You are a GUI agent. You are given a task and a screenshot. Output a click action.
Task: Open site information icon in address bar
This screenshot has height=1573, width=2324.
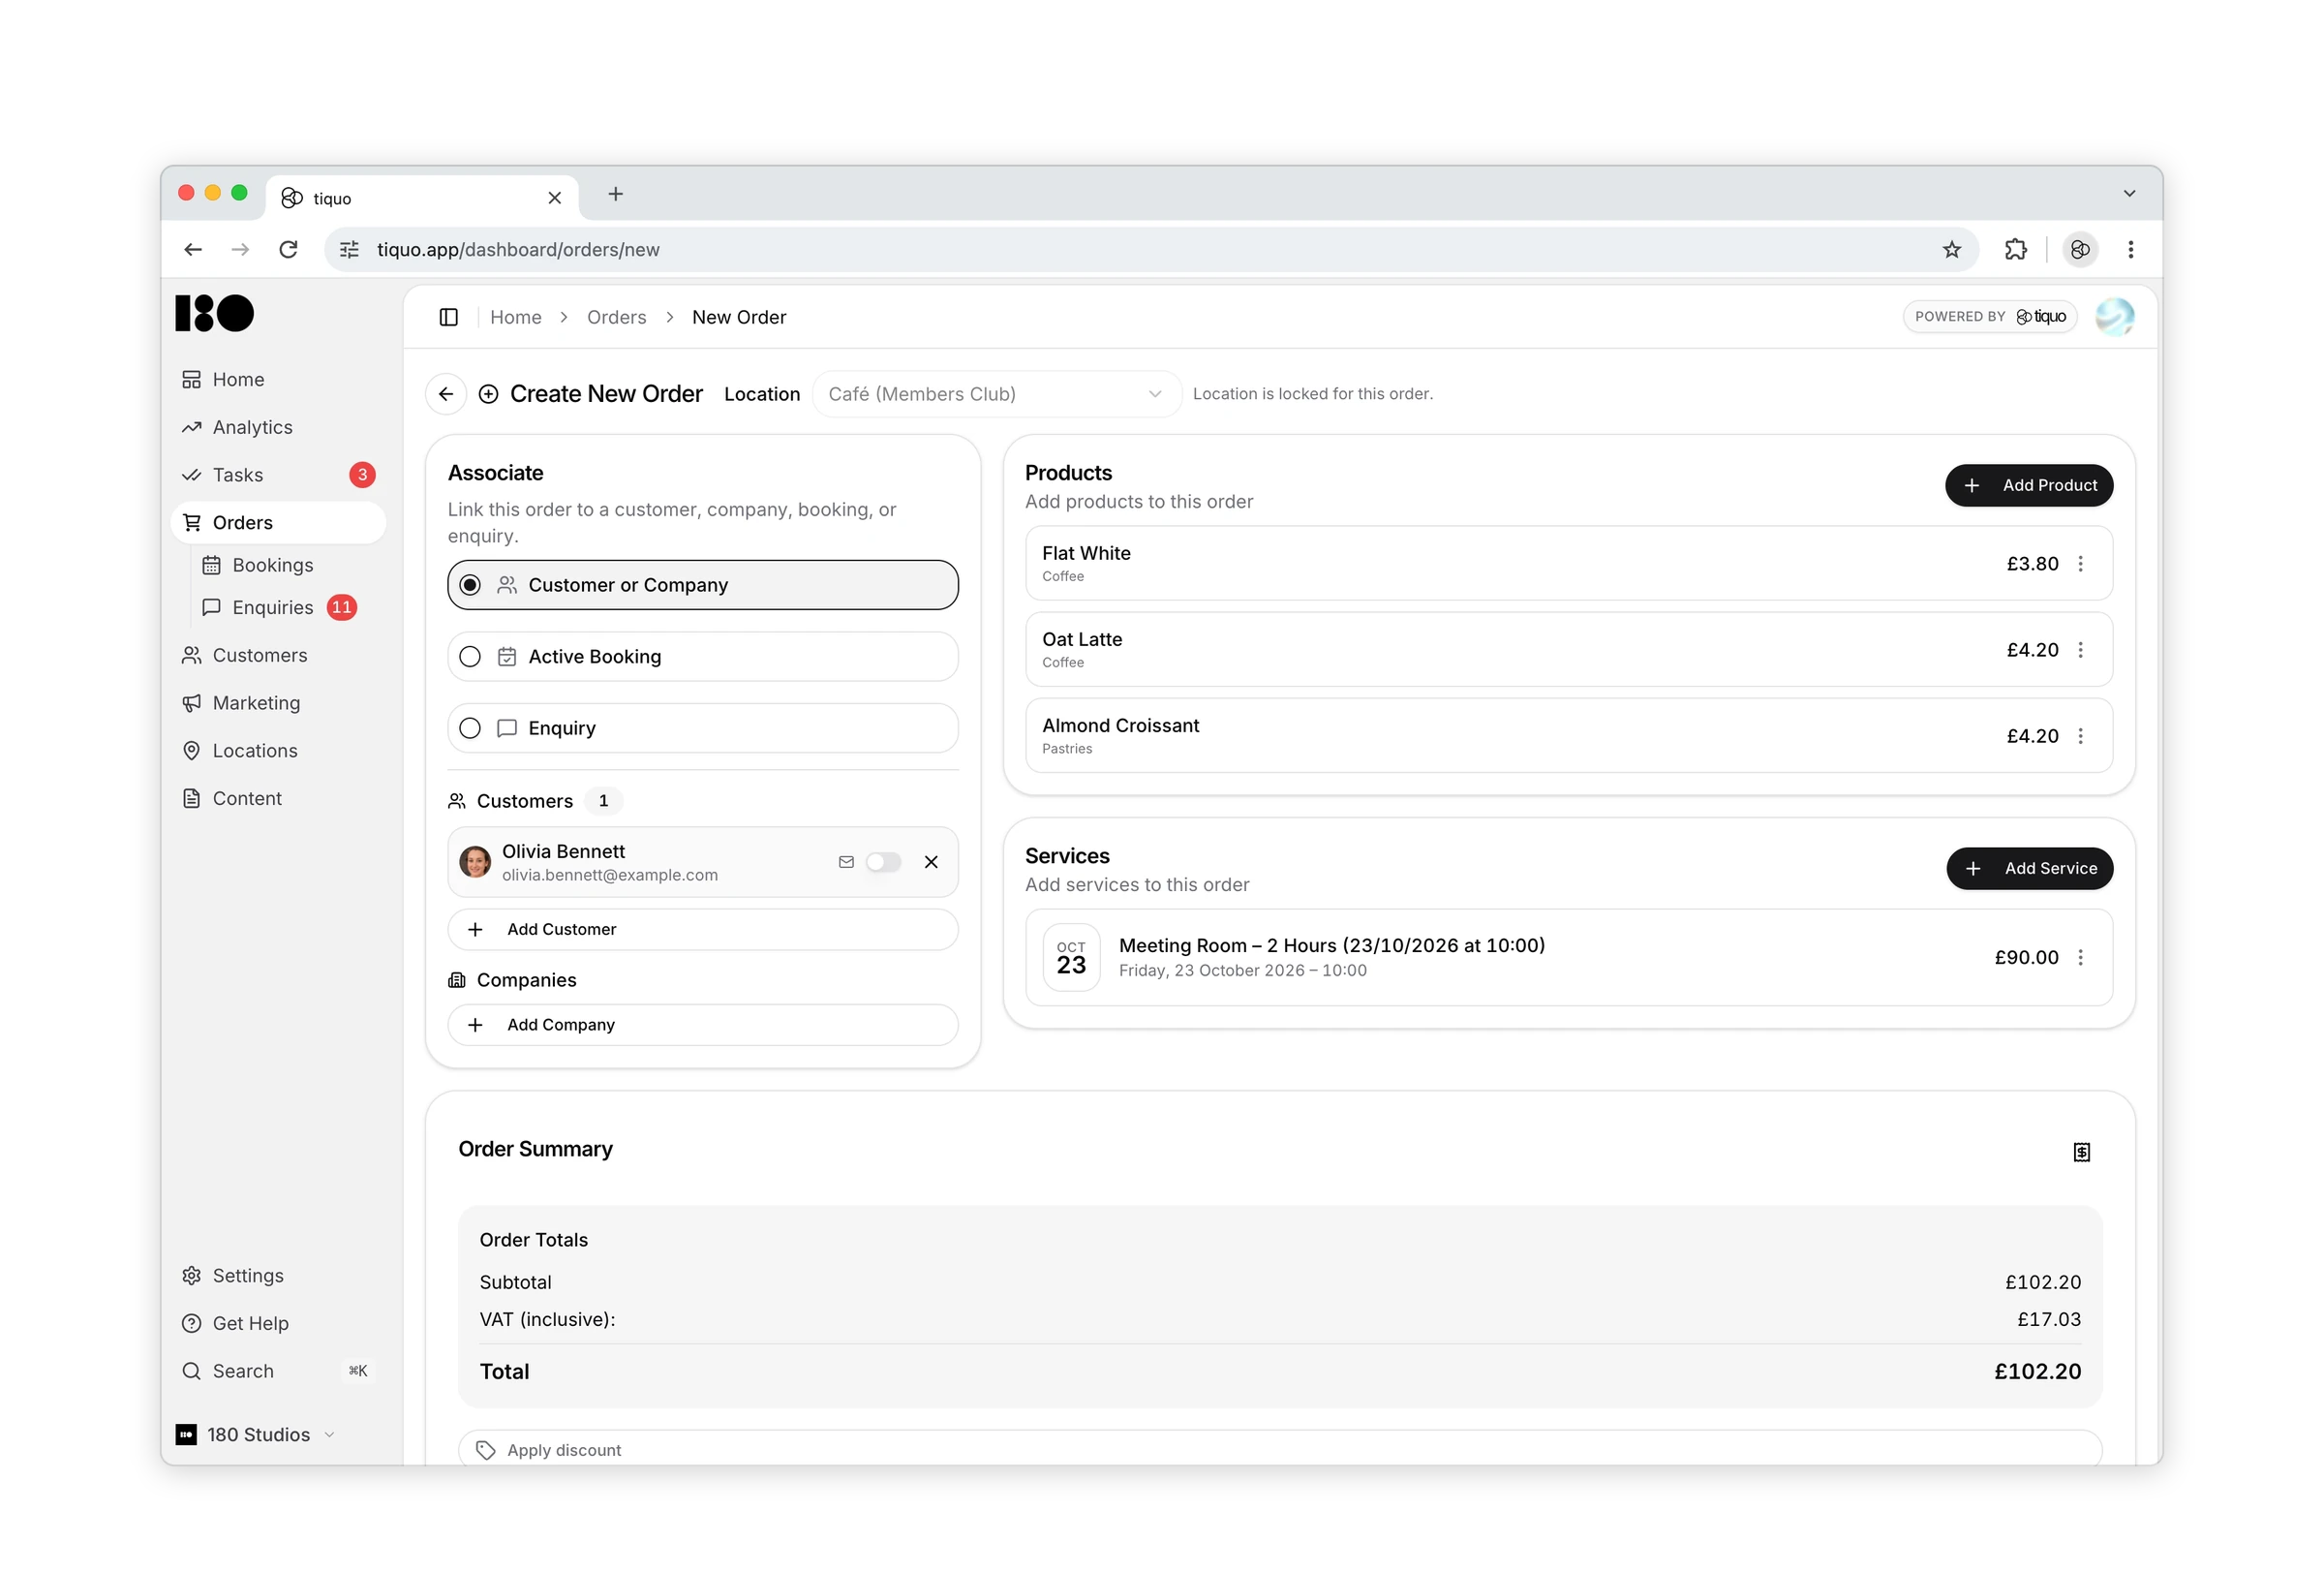(349, 250)
